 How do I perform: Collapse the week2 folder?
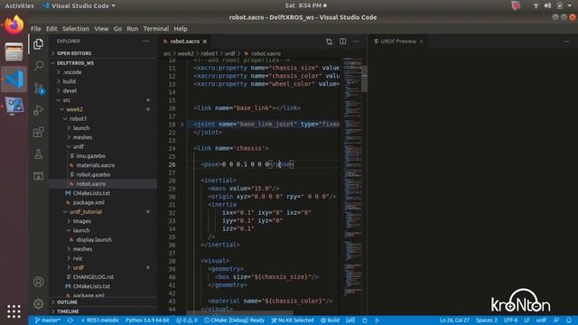pyautogui.click(x=103, y=109)
